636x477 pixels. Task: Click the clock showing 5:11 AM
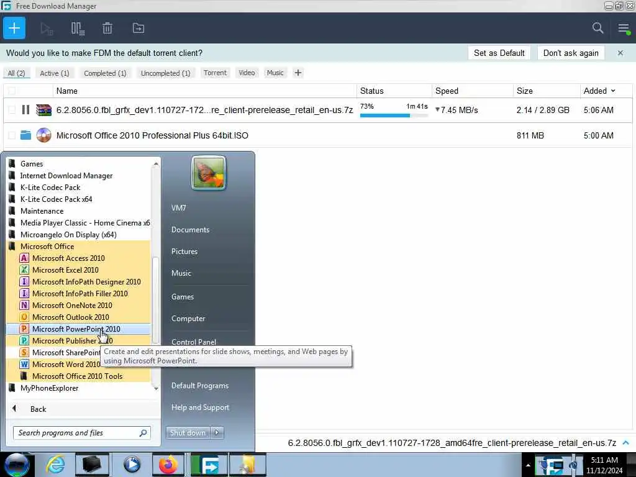click(x=604, y=465)
